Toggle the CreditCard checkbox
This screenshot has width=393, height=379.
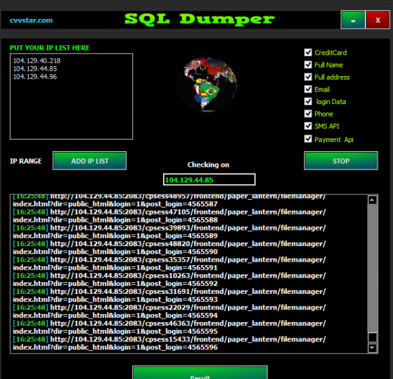pos(309,53)
